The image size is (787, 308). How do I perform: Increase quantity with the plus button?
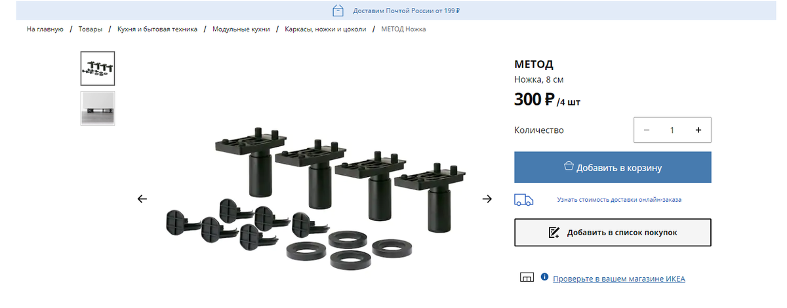698,130
